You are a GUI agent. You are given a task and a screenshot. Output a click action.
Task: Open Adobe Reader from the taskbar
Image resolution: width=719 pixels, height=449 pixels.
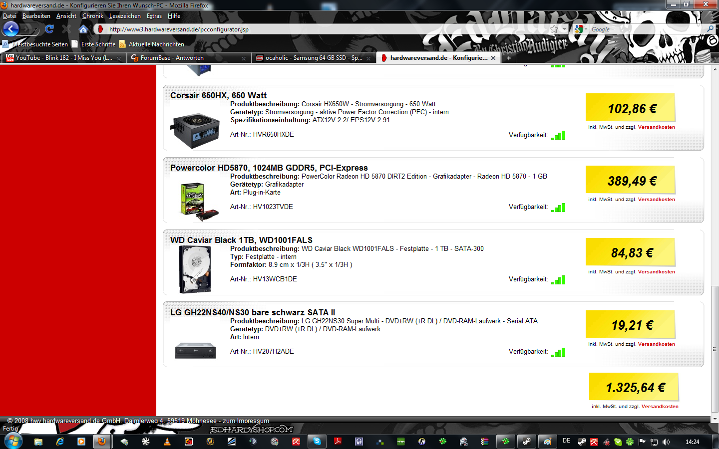338,442
